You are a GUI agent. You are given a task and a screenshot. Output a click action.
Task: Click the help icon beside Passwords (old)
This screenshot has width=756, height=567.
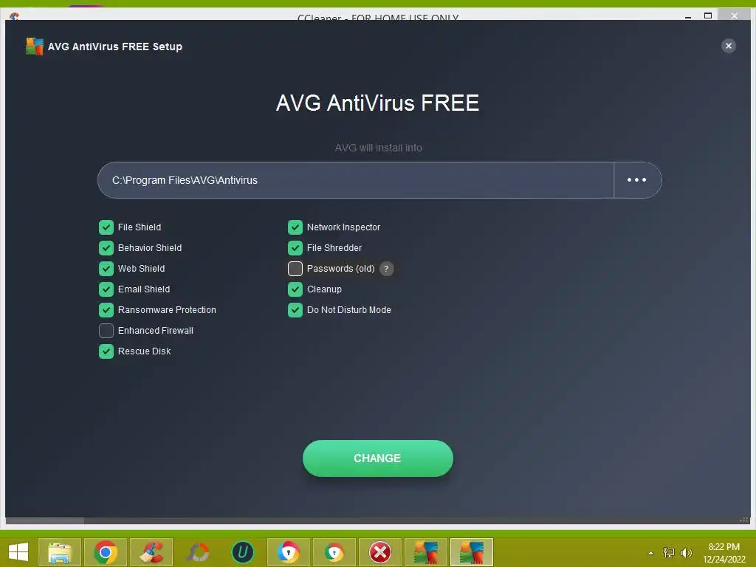point(386,269)
